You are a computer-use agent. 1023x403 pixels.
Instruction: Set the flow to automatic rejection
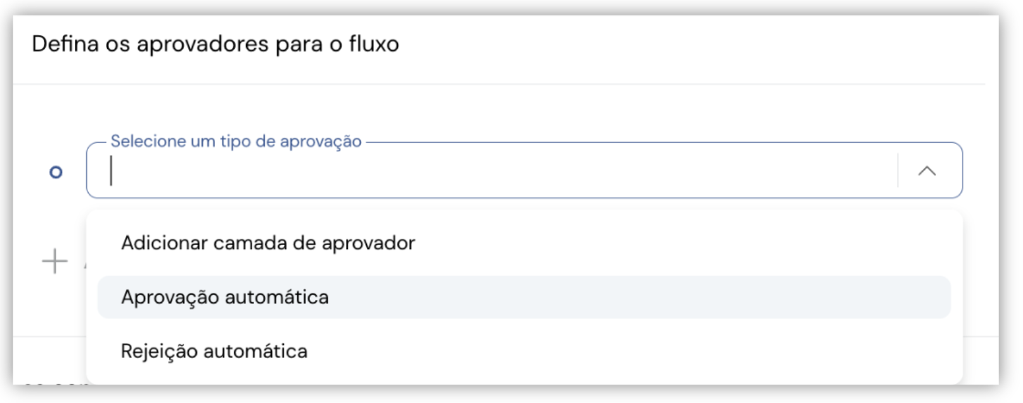214,351
